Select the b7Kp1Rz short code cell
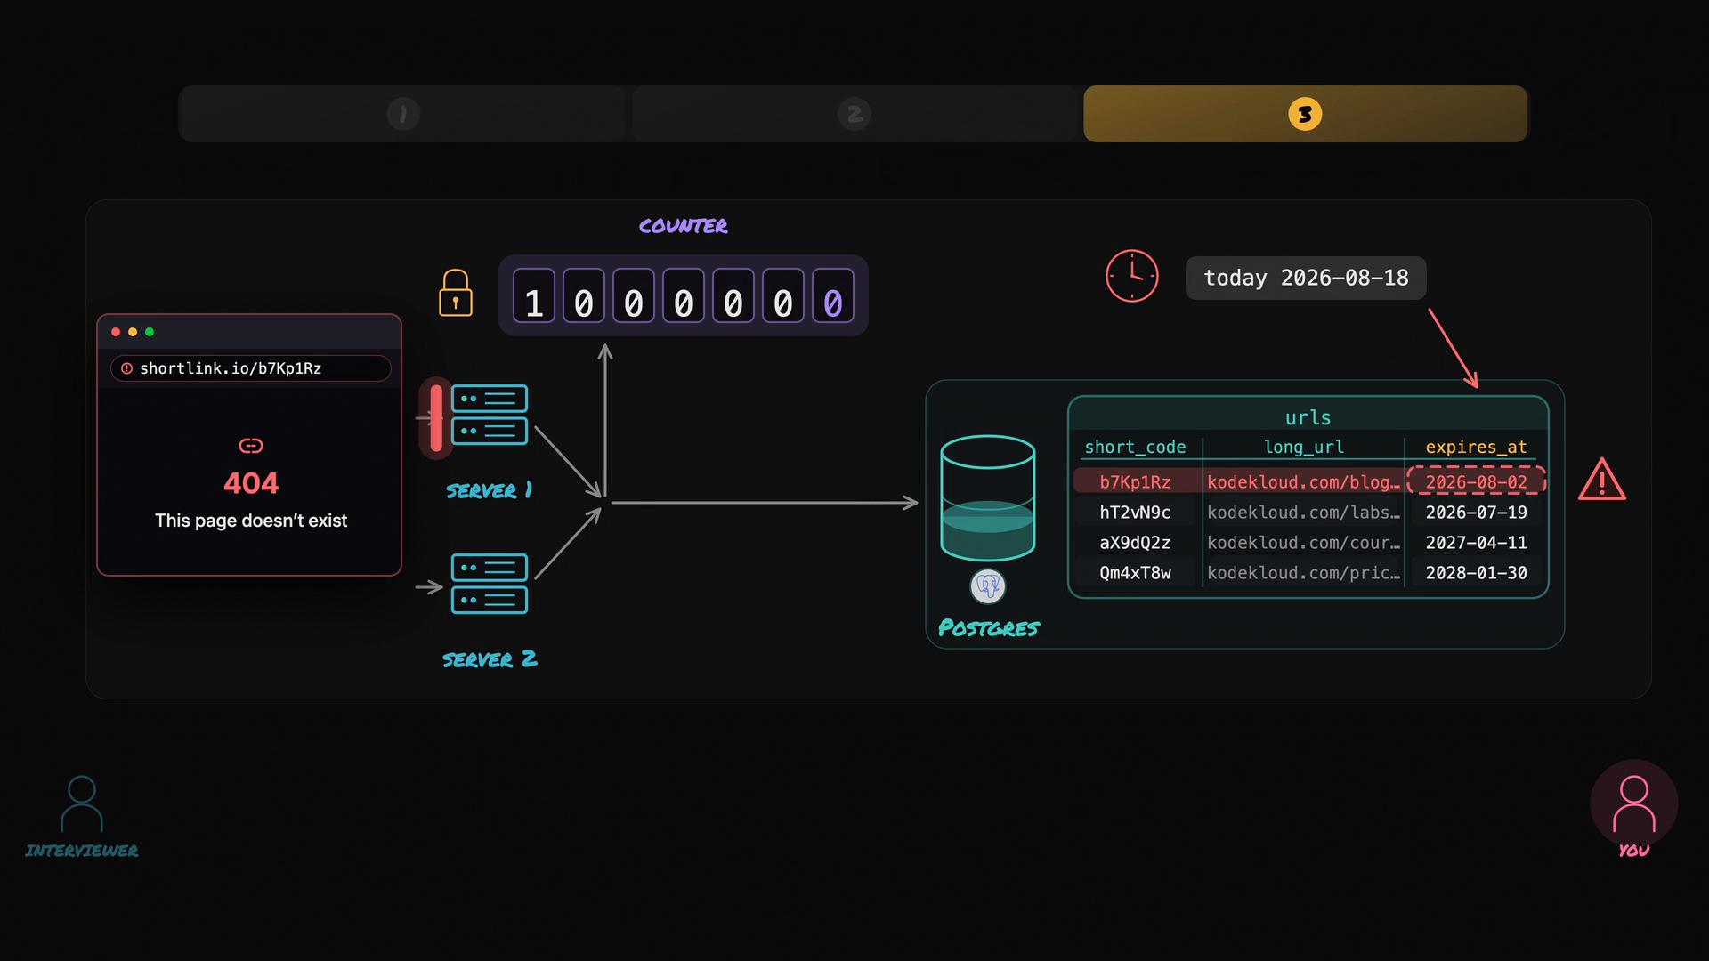 pyautogui.click(x=1135, y=481)
